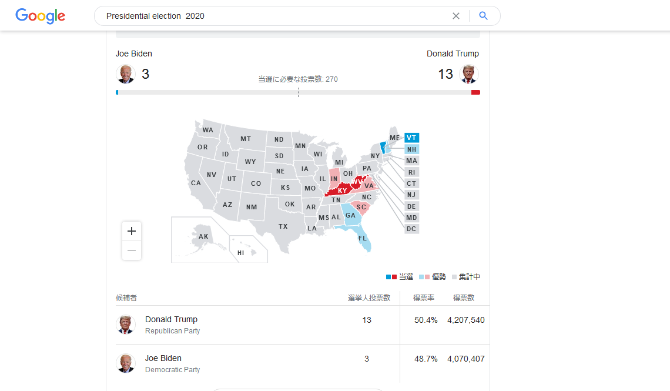Zoom out of the election map

[132, 250]
